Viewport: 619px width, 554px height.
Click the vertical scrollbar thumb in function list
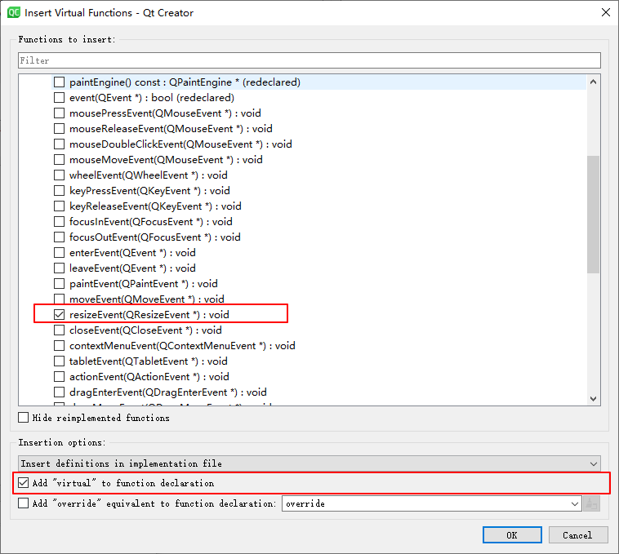[593, 214]
